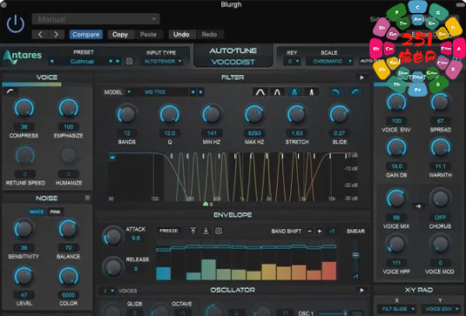Select PINK noise type

[55, 212]
